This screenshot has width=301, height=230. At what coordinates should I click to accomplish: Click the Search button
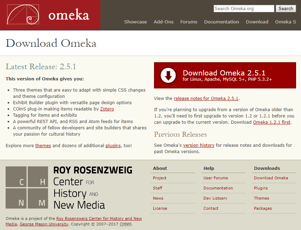point(286,9)
